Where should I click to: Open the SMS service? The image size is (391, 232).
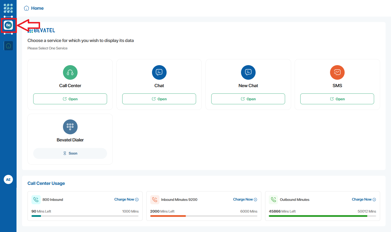[337, 99]
